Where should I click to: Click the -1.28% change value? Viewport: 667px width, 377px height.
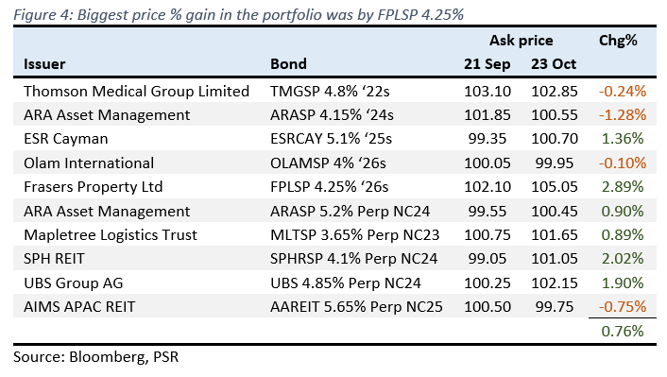click(x=623, y=115)
